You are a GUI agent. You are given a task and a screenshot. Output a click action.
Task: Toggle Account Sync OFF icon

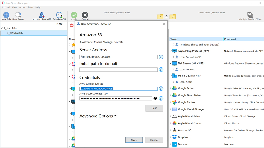pyautogui.click(x=42, y=15)
